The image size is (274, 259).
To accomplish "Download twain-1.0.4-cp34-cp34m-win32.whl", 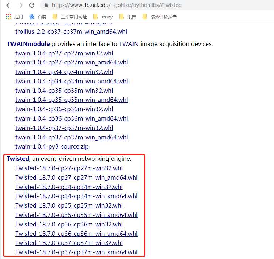I will coord(64,72).
